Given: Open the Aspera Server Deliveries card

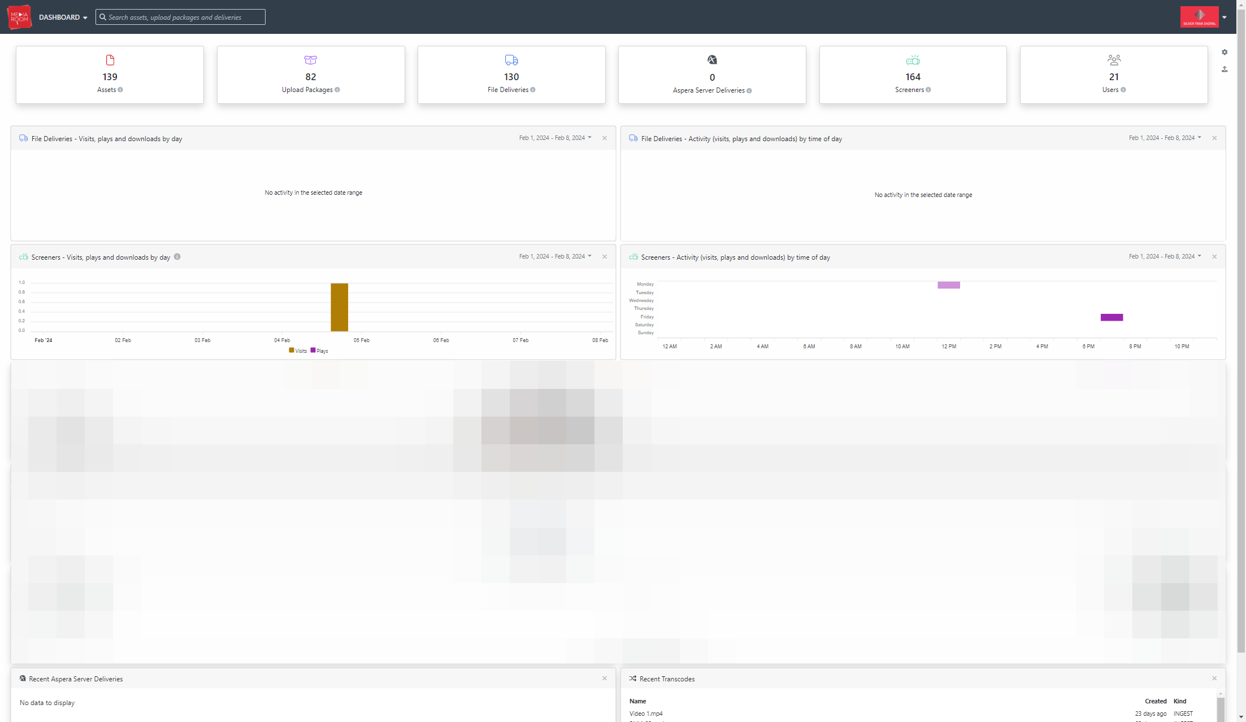Looking at the screenshot, I should pyautogui.click(x=712, y=75).
